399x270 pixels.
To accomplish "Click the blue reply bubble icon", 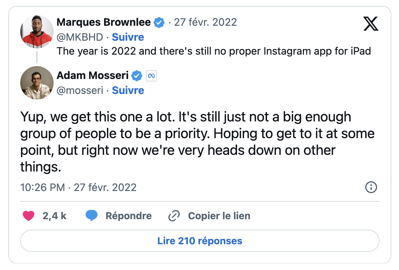I will 92,216.
